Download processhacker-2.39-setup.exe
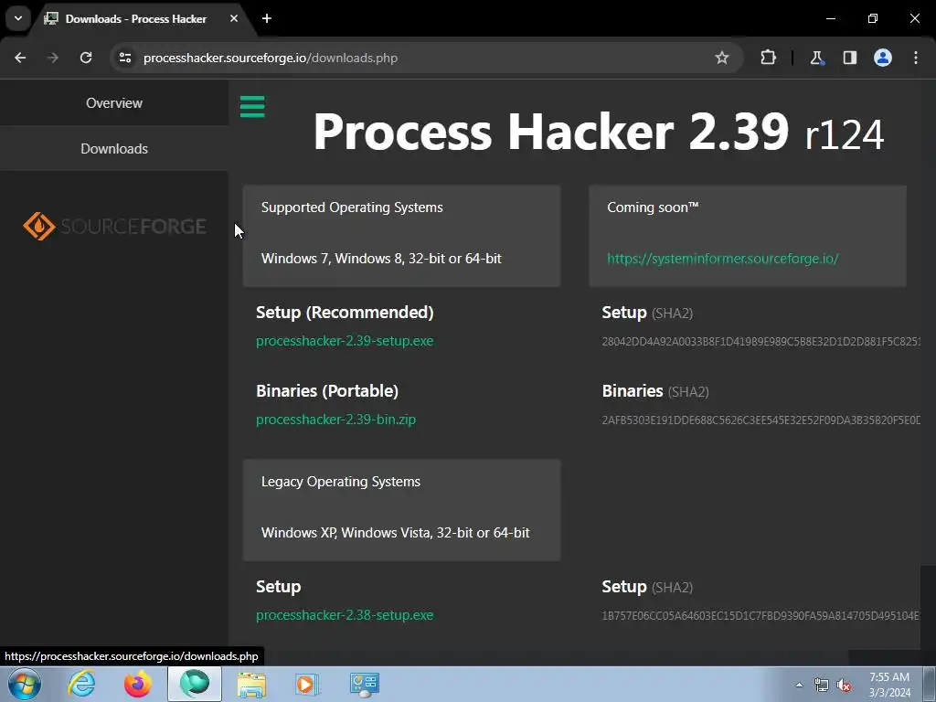Screen dimensions: 936x702 tap(345, 341)
